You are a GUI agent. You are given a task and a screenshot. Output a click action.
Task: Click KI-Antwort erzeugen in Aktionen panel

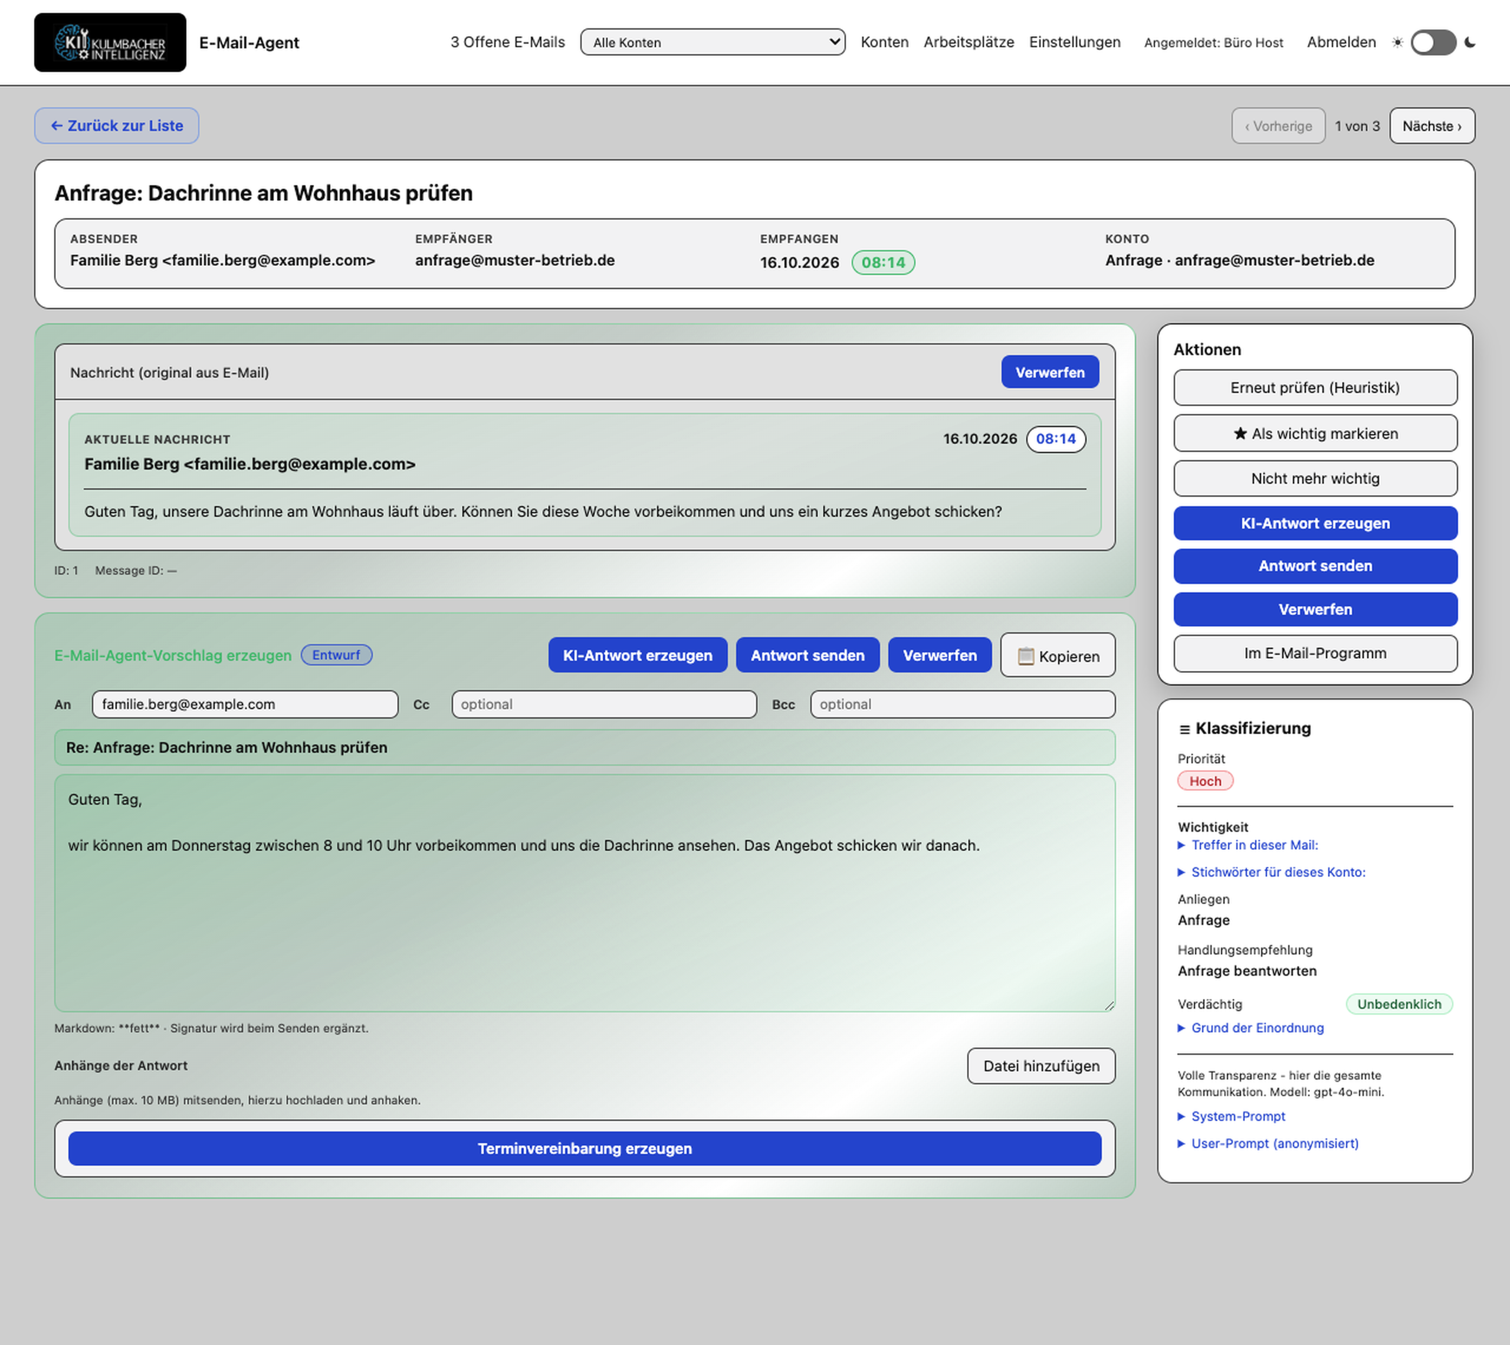click(1315, 523)
